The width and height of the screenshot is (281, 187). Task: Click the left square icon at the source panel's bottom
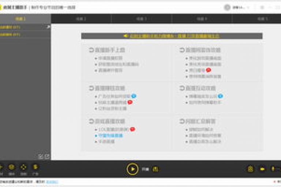(x=41, y=157)
